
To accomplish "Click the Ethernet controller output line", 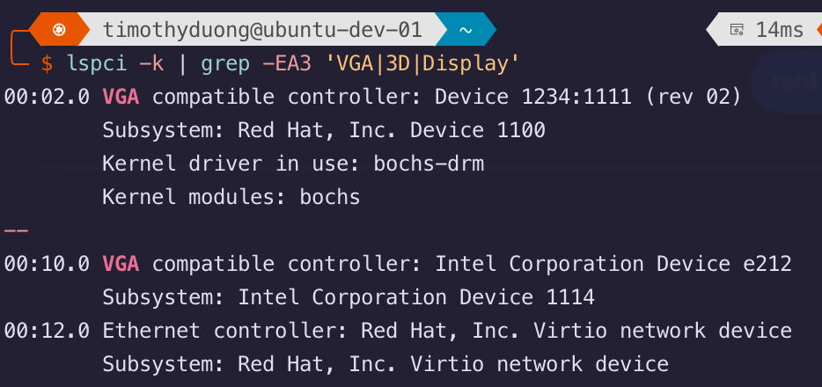I will click(x=398, y=331).
